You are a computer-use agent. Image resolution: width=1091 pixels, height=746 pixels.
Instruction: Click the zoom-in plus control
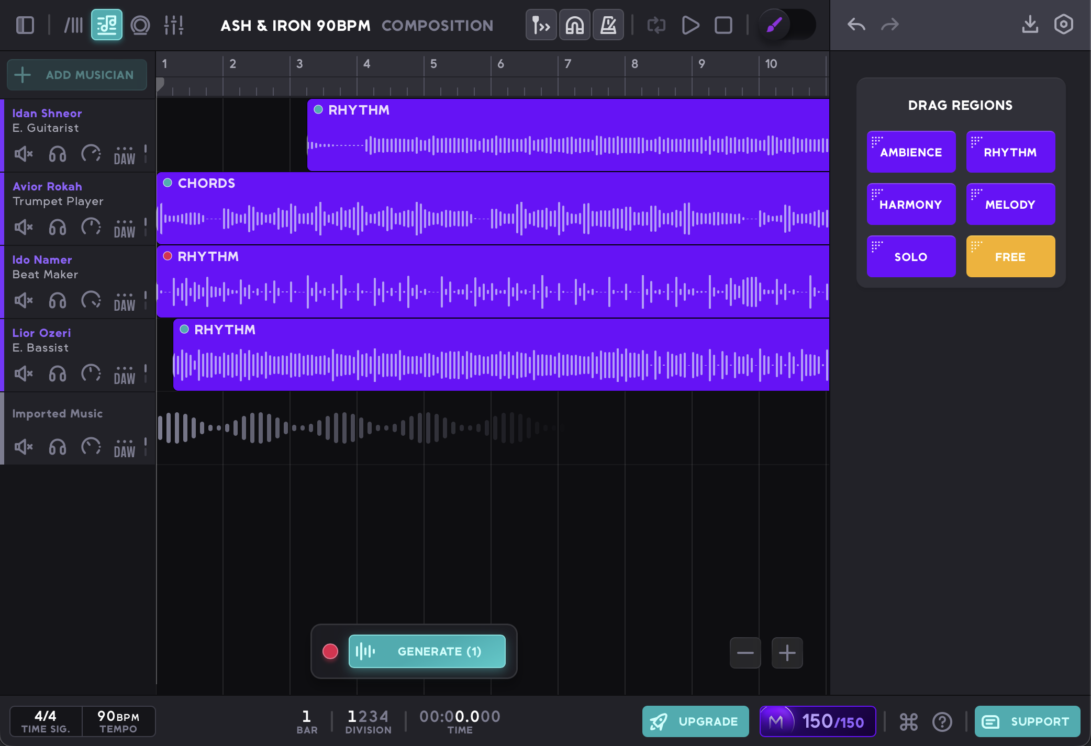[x=786, y=652]
